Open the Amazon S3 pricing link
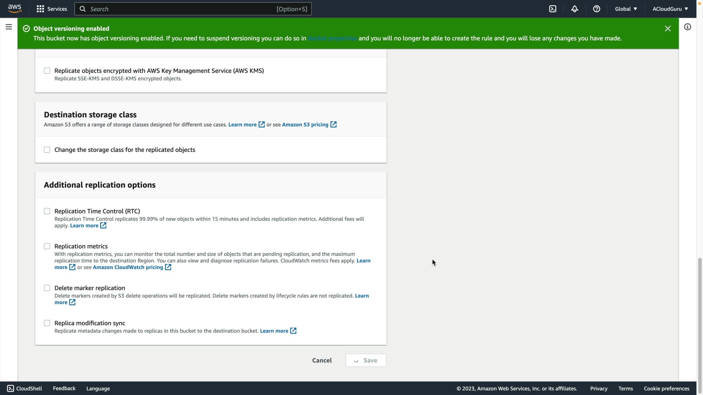The height and width of the screenshot is (395, 703). pyautogui.click(x=305, y=124)
